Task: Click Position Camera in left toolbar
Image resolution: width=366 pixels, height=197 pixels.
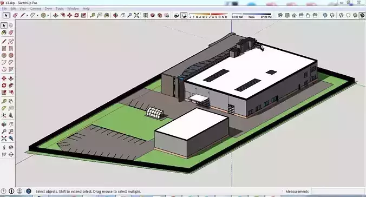Action: 4,147
